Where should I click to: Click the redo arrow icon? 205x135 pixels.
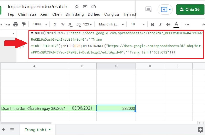tap(8, 24)
